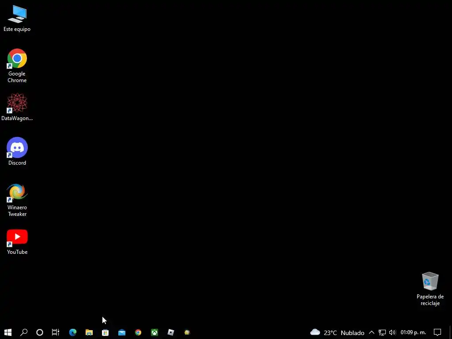Viewport: 452px width, 339px height.
Task: Open the network status tray icon
Action: (x=382, y=333)
